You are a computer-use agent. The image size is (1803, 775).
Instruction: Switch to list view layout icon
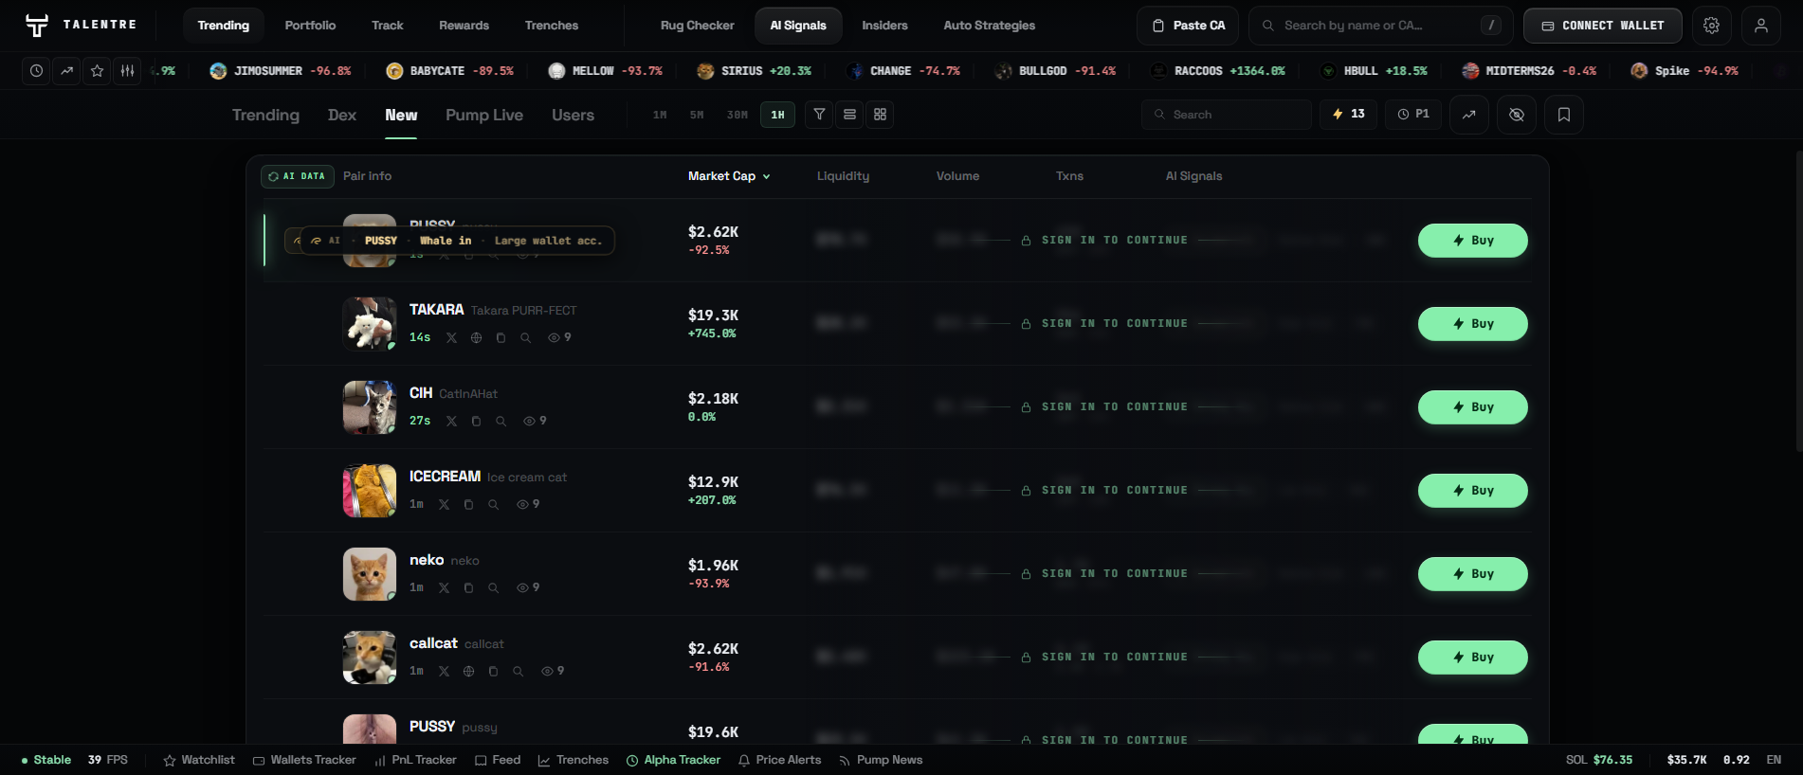point(849,115)
